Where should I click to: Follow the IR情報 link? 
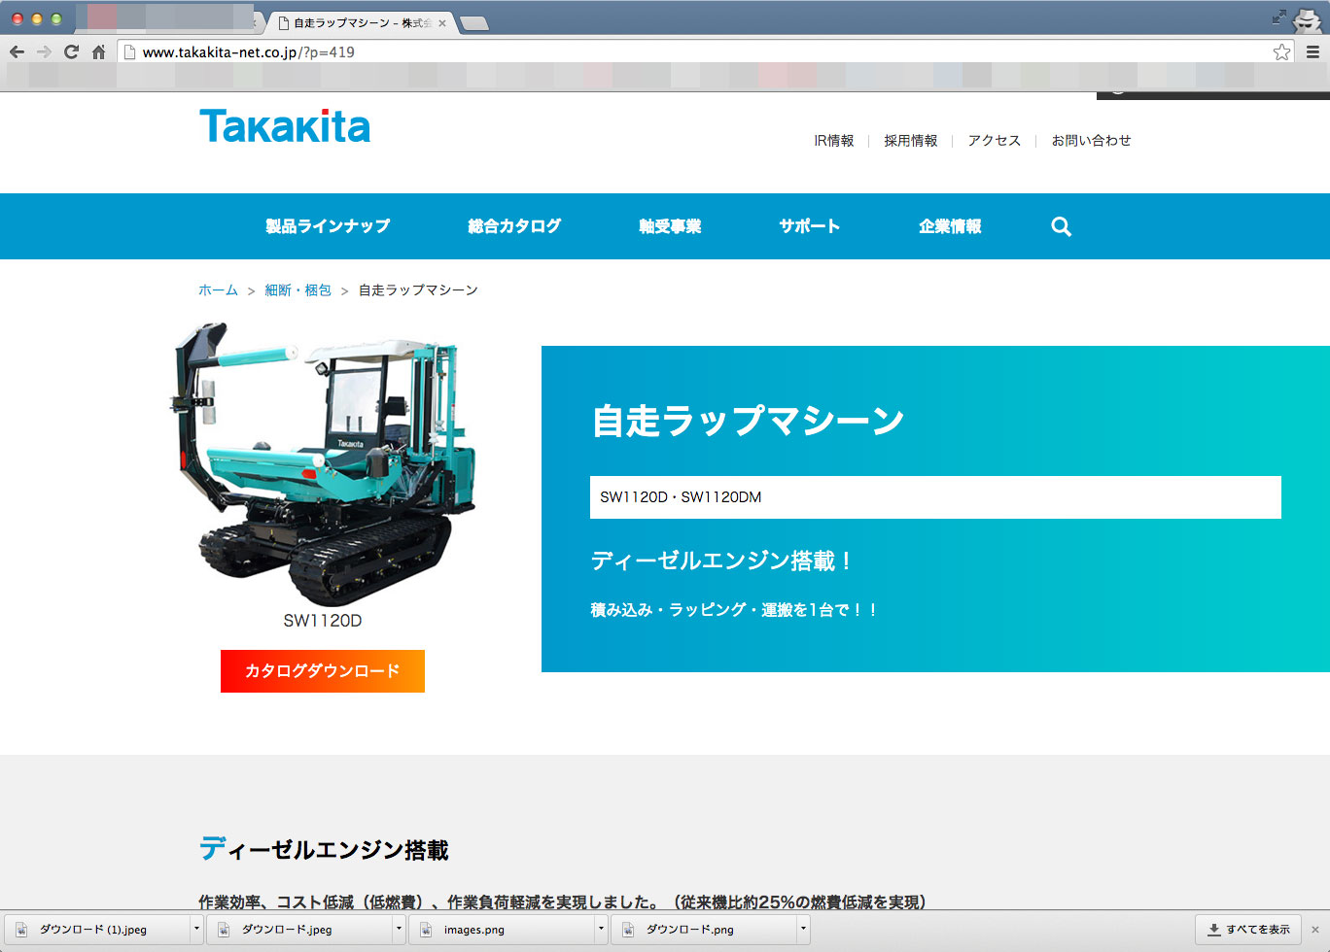[x=834, y=141]
